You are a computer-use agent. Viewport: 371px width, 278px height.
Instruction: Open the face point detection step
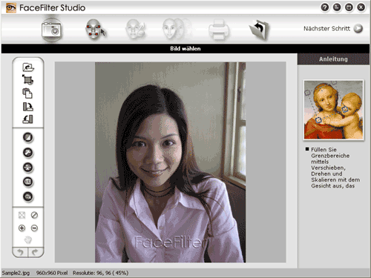[95, 30]
